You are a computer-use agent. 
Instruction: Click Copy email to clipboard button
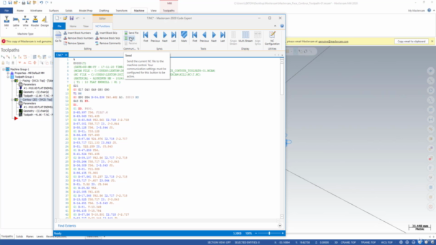411,42
